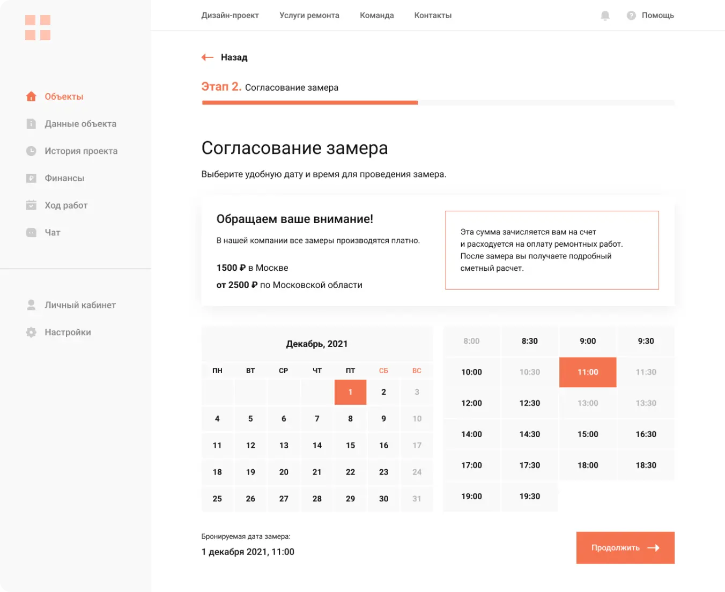Open Чат in the sidebar
725x592 pixels.
point(53,233)
